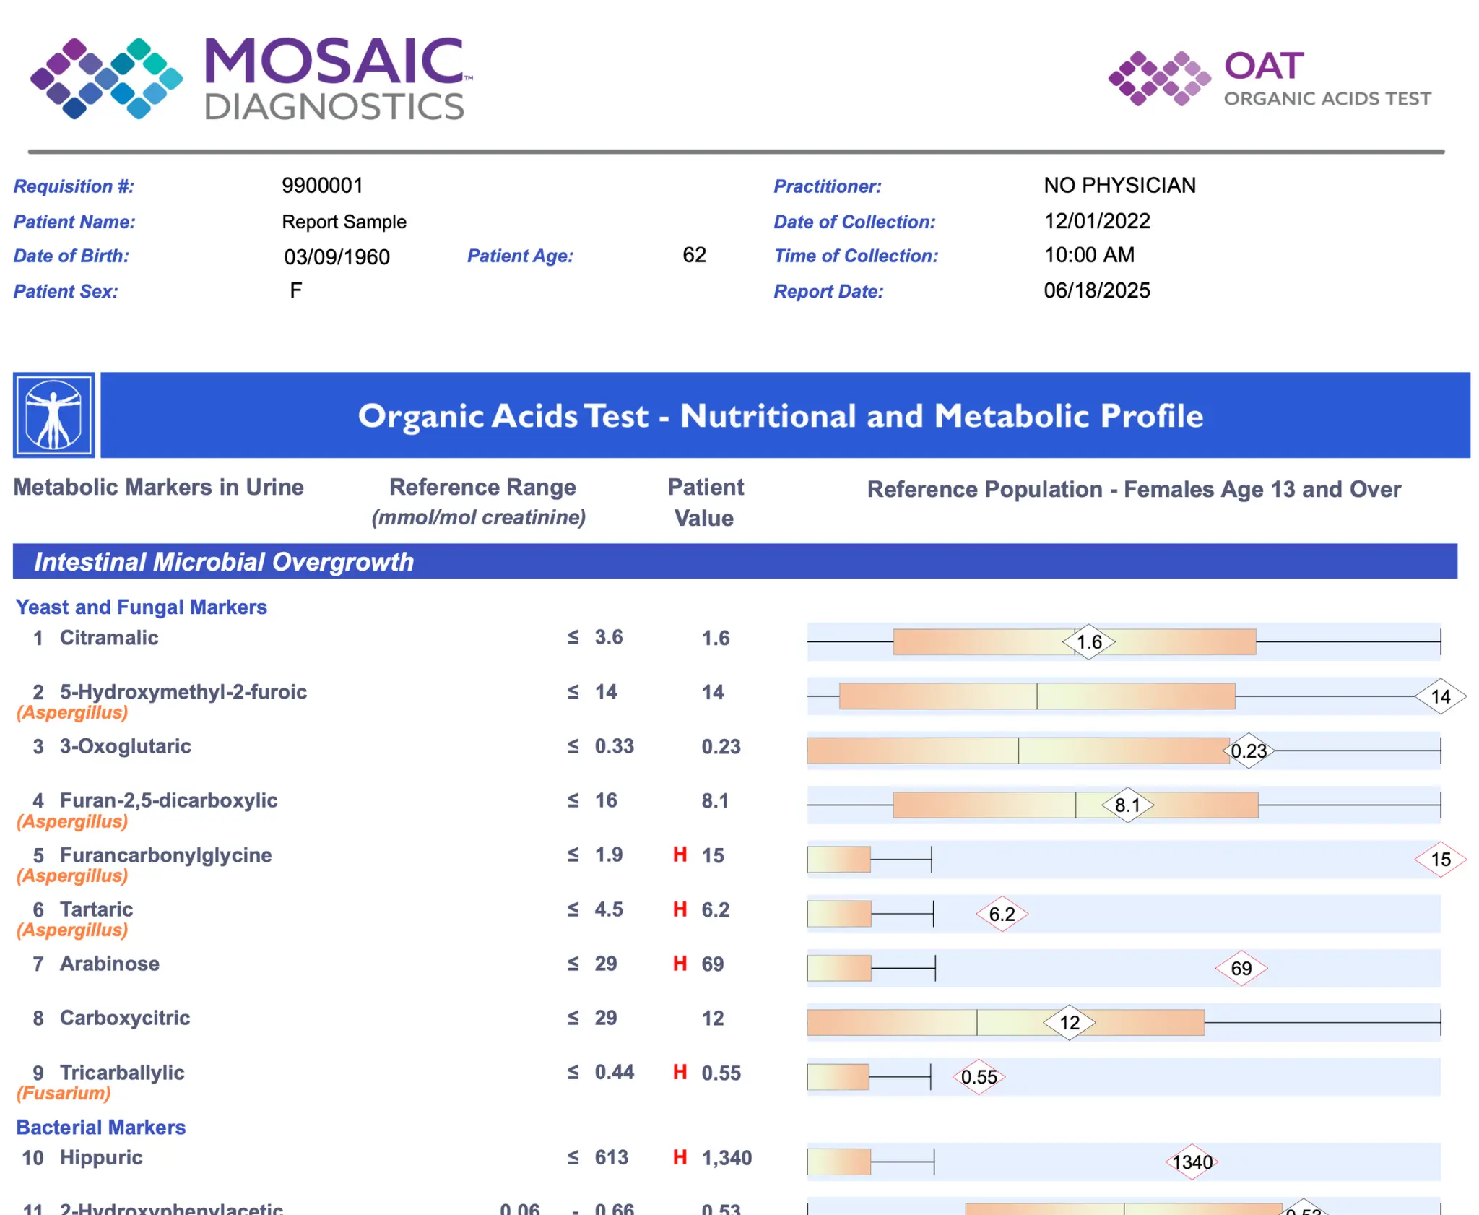1479x1215 pixels.
Task: Click the Tricarballylic 0.55 diamond marker
Action: click(x=979, y=1077)
